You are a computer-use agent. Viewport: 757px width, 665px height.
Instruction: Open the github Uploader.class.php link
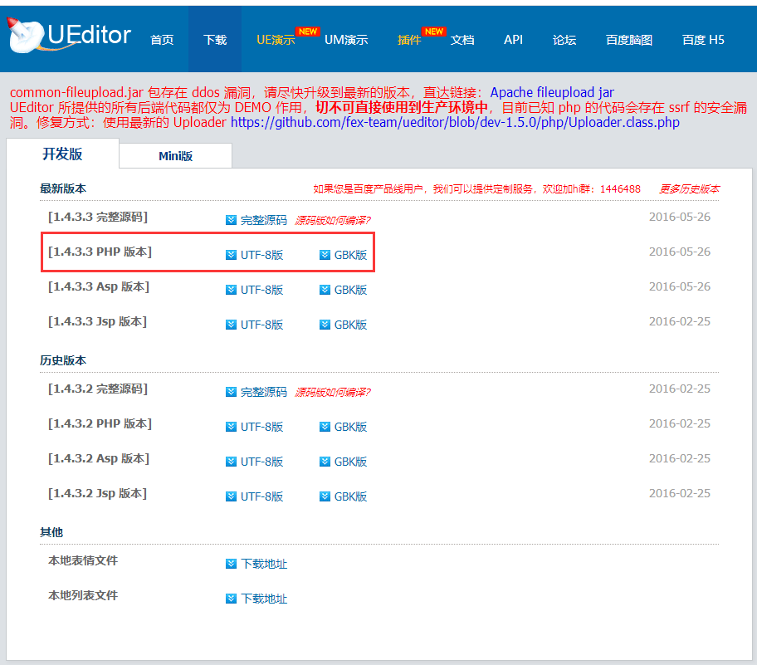point(455,122)
